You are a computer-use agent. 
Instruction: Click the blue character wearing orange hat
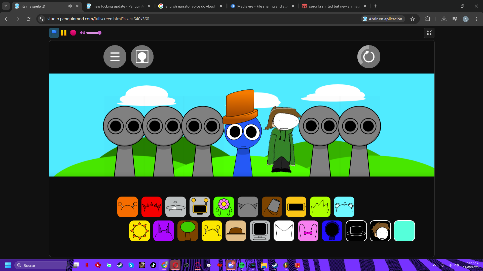tap(242, 133)
